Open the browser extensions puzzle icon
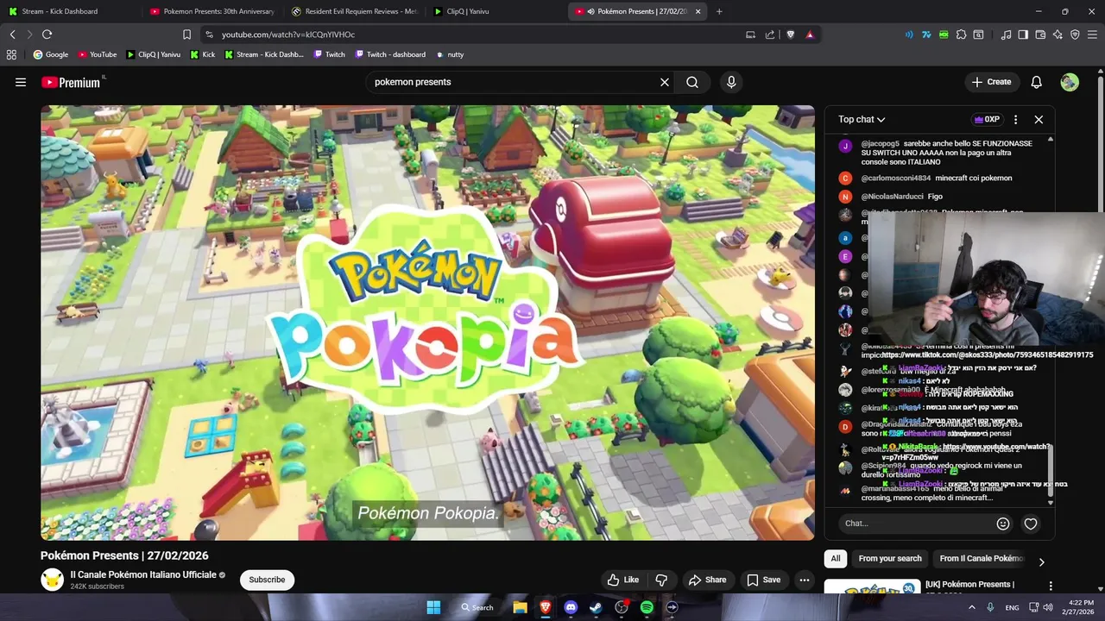The width and height of the screenshot is (1105, 621). [x=961, y=34]
